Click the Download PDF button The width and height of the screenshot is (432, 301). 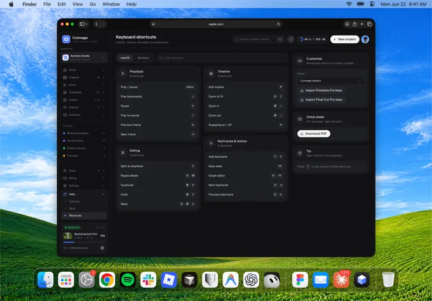pyautogui.click(x=314, y=134)
